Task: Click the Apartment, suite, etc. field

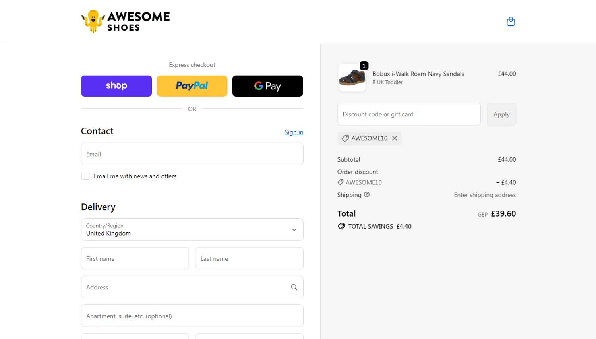Action: (192, 316)
